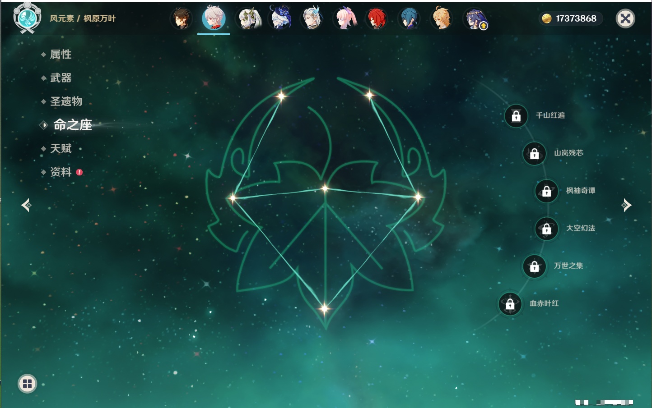Open the locked 千山红遍 constellation node
Image resolution: width=652 pixels, height=408 pixels.
(x=516, y=116)
